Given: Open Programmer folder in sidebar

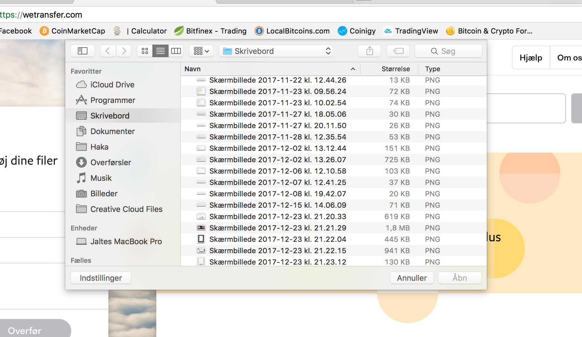Looking at the screenshot, I should pyautogui.click(x=113, y=100).
